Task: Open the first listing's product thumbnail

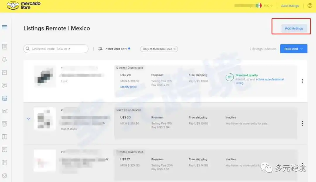Action: [x=45, y=76]
